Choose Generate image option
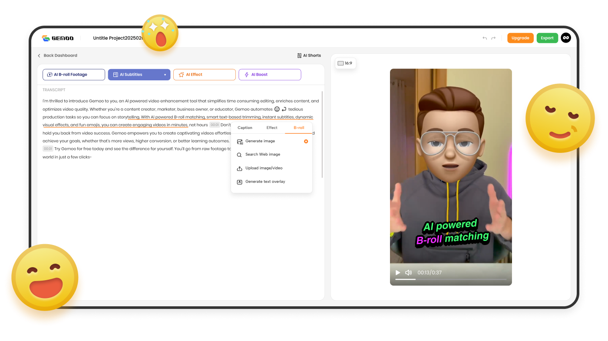The width and height of the screenshot is (608, 341). tap(272, 141)
